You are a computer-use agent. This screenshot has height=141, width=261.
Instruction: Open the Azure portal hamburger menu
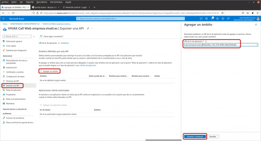3,19
